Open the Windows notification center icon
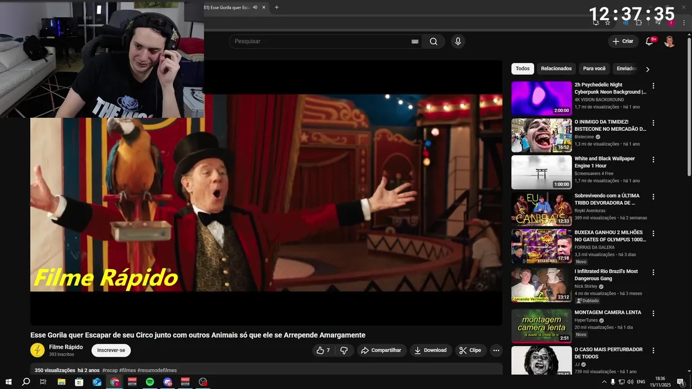 pyautogui.click(x=681, y=382)
